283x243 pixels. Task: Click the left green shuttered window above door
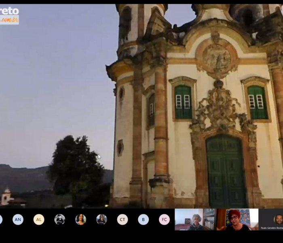click(183, 101)
